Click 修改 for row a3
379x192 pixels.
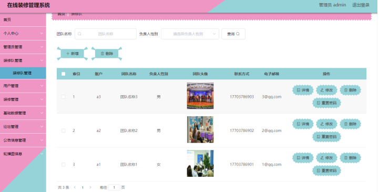pos(326,90)
